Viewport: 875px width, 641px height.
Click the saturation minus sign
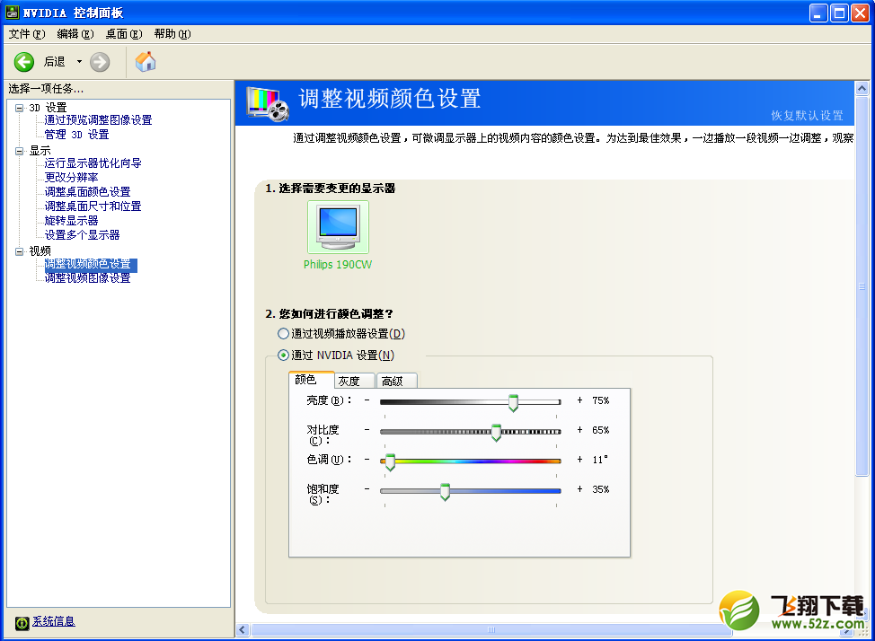(367, 488)
